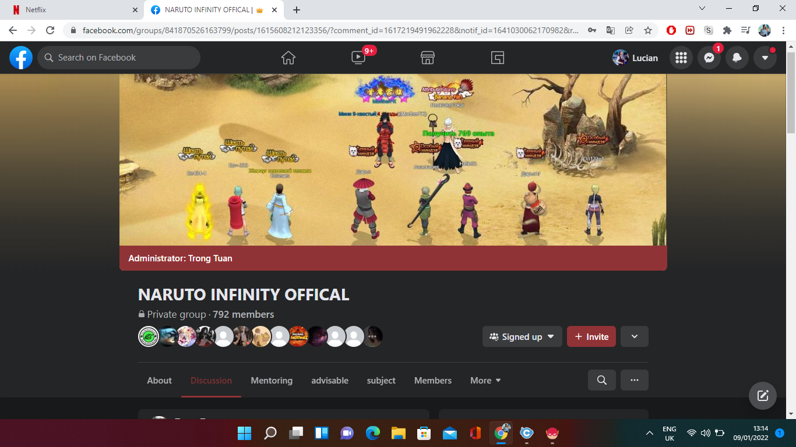Open Messenger chats icon
This screenshot has width=796, height=447.
[x=709, y=58]
